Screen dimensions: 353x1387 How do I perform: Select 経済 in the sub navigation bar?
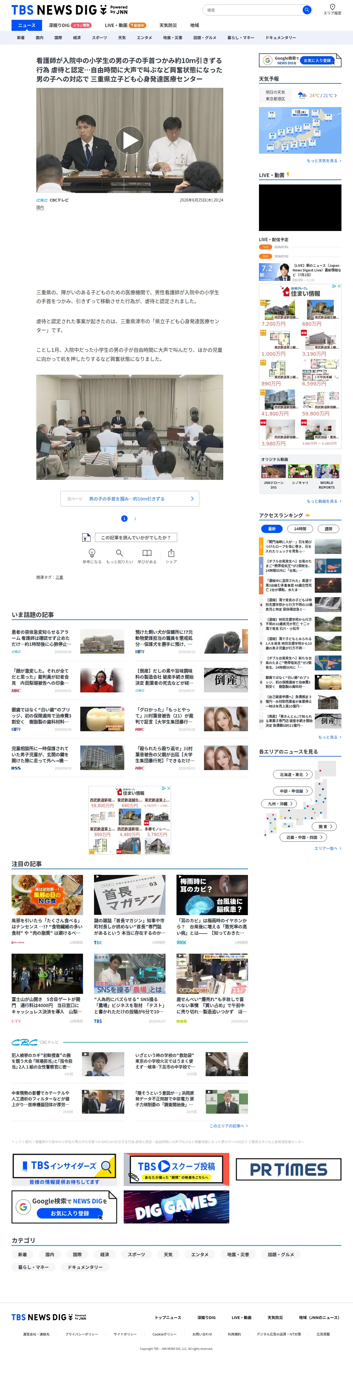[x=77, y=38]
